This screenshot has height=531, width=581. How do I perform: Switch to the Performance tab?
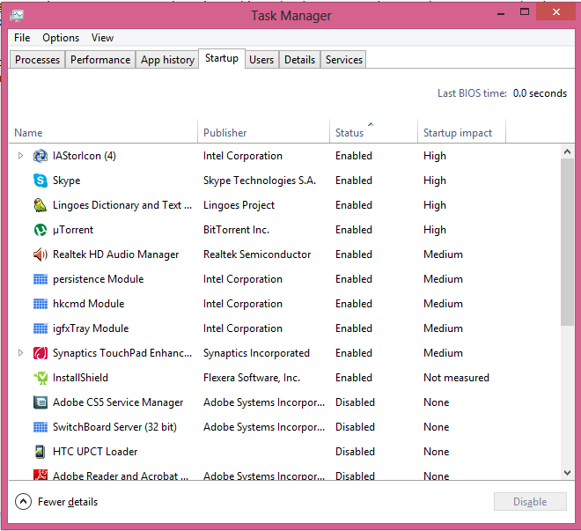point(100,60)
